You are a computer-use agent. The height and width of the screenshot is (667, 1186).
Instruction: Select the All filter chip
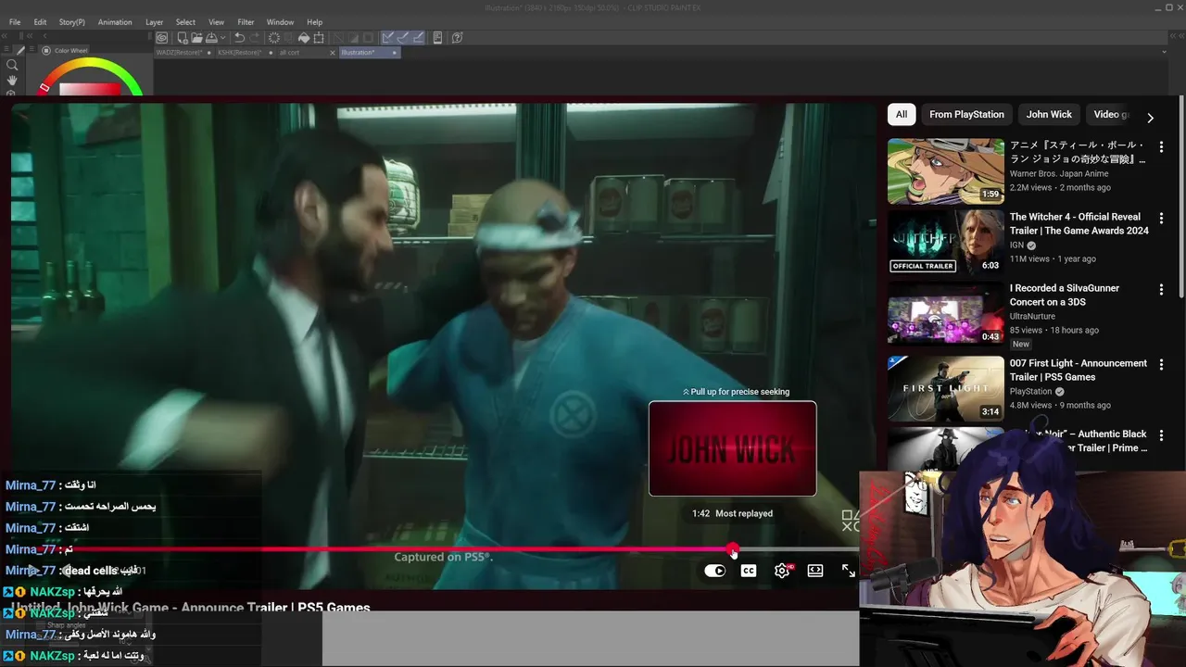902,114
